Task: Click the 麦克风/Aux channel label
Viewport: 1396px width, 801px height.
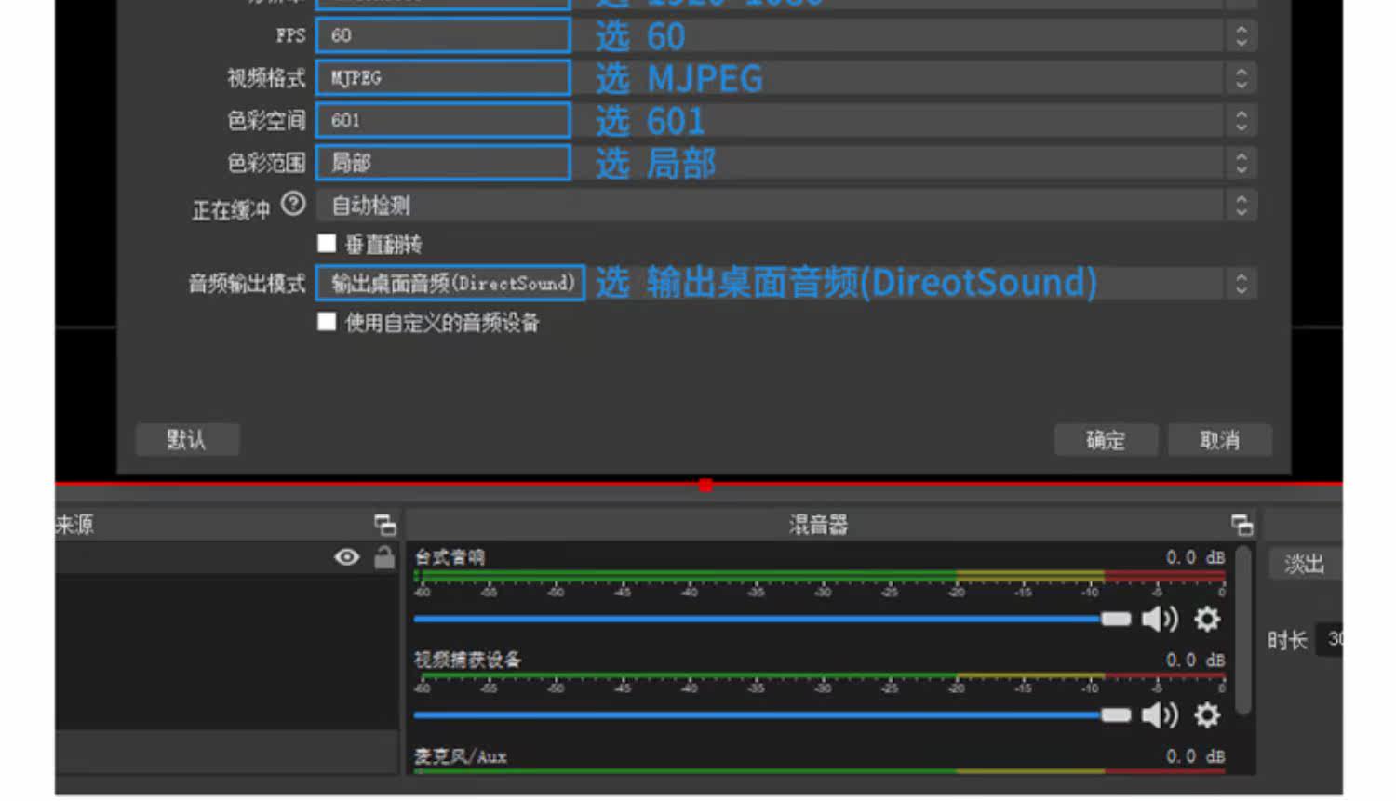Action: [461, 756]
